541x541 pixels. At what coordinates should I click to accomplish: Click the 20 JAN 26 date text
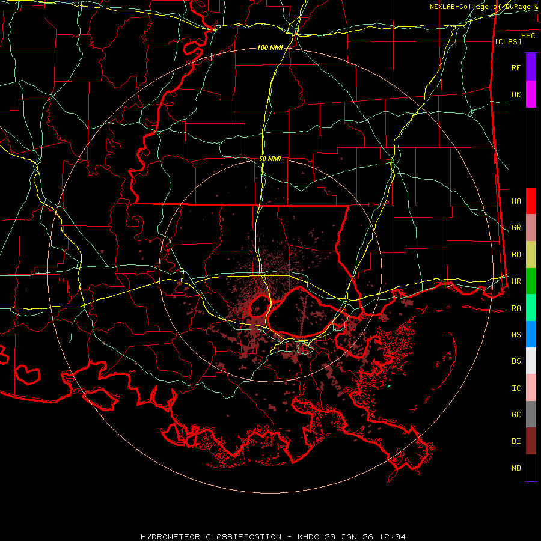coord(349,537)
